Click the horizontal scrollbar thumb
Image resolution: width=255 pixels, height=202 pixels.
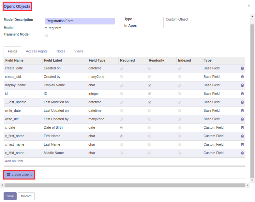click(125, 185)
